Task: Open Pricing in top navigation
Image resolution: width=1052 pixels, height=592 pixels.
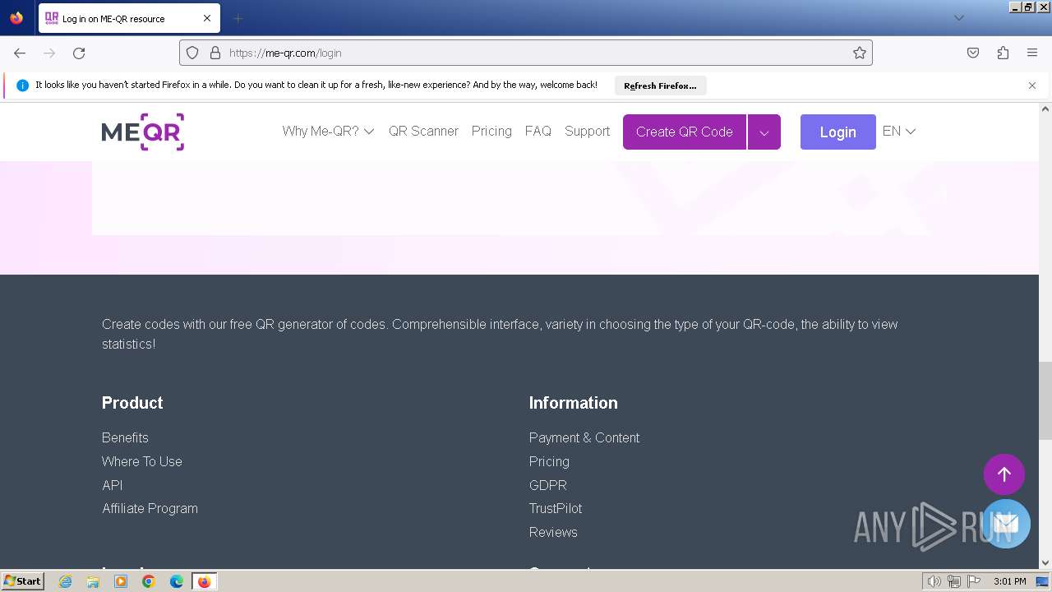Action: pos(491,132)
